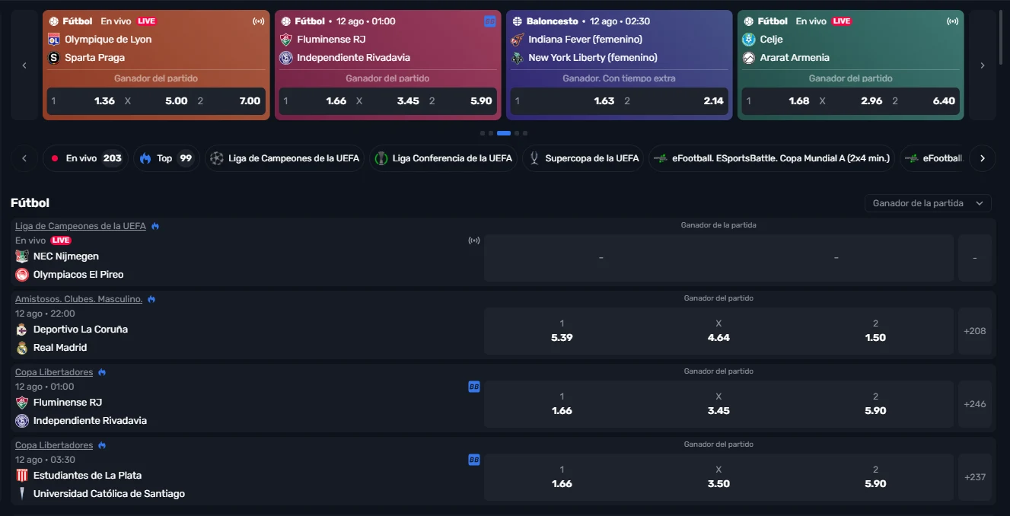Open the Liga de Campeones de la UEFA league link
The height and width of the screenshot is (516, 1010).
tap(81, 226)
